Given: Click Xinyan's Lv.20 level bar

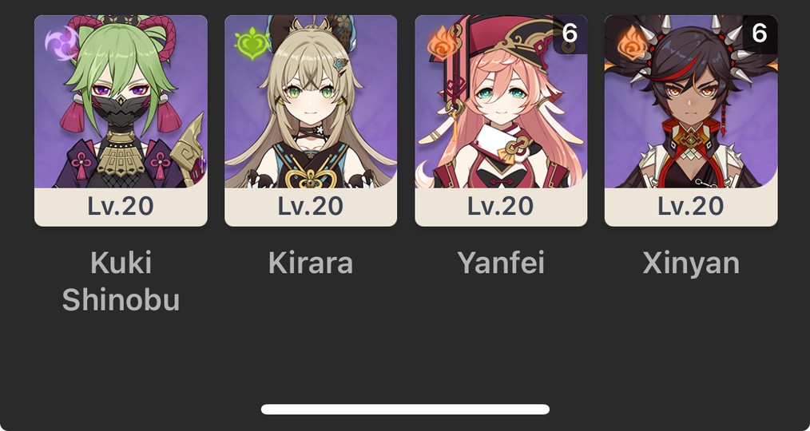Looking at the screenshot, I should coord(691,207).
